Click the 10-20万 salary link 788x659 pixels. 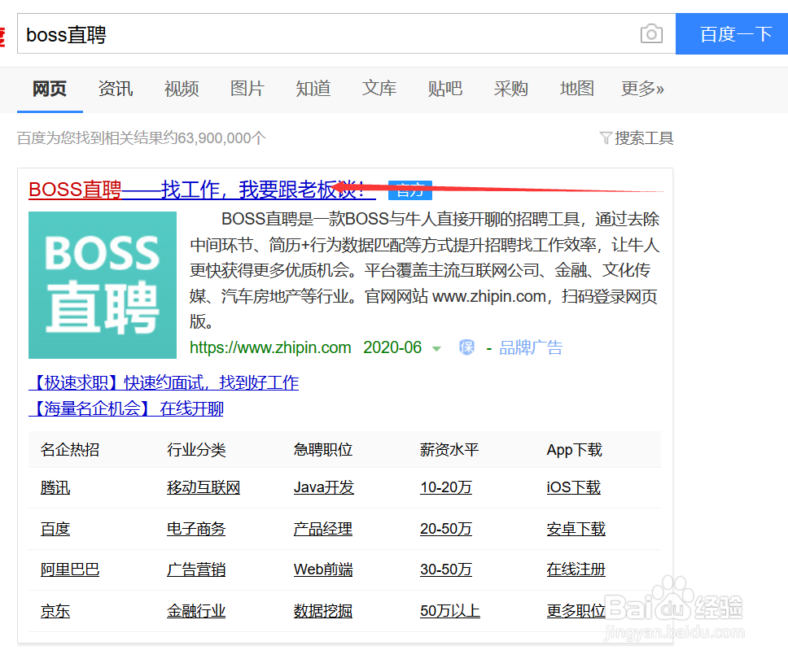pos(446,487)
